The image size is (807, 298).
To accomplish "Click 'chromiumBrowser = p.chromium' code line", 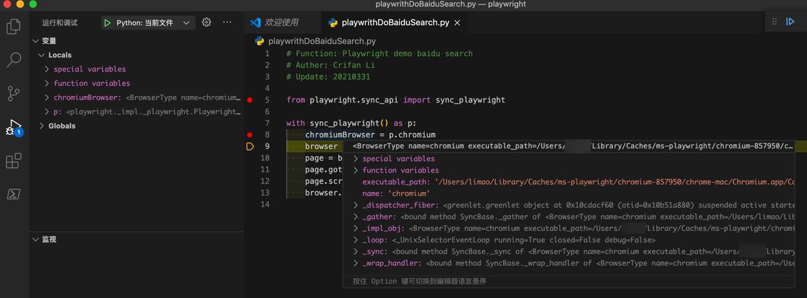I will pos(370,135).
